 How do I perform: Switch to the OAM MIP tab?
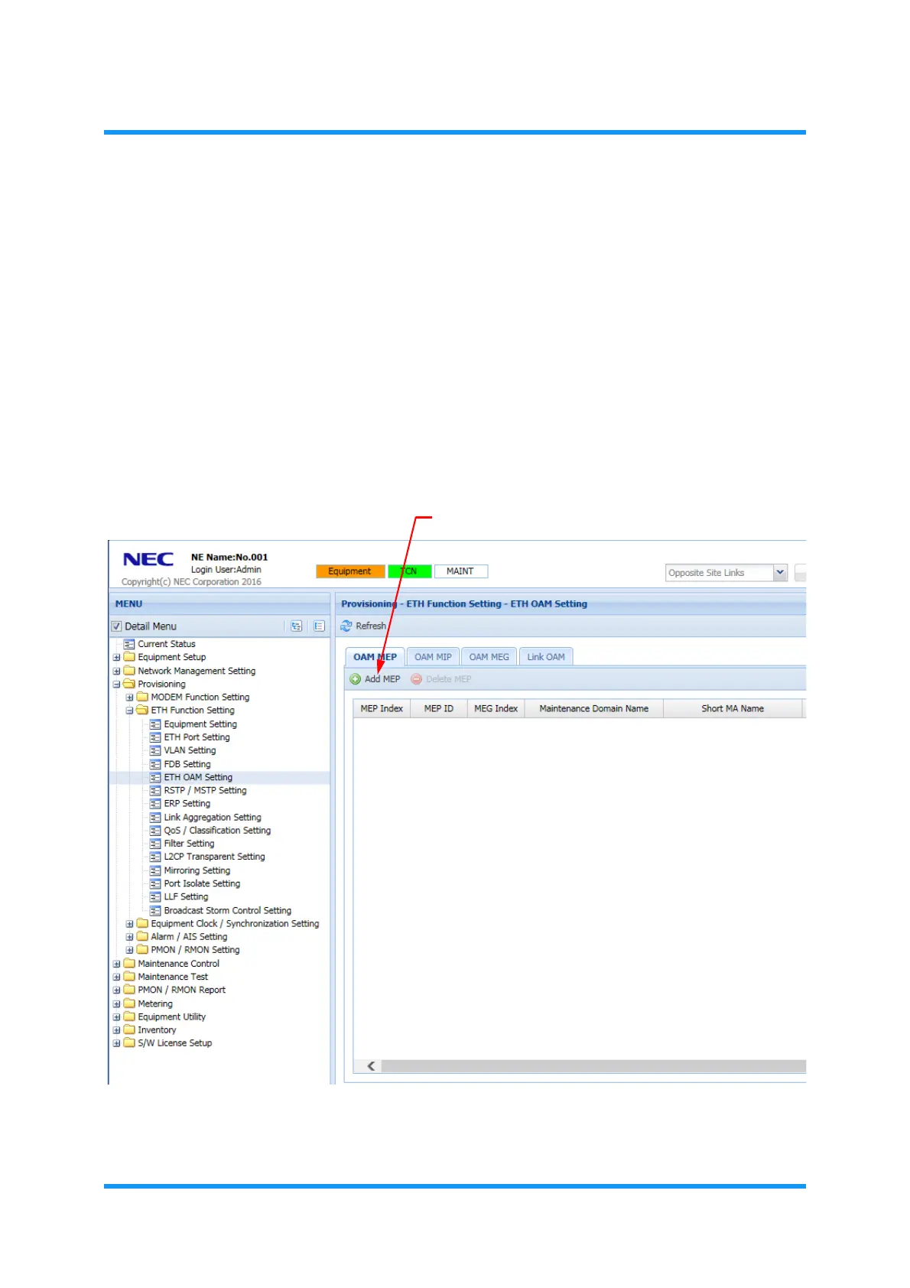433,657
